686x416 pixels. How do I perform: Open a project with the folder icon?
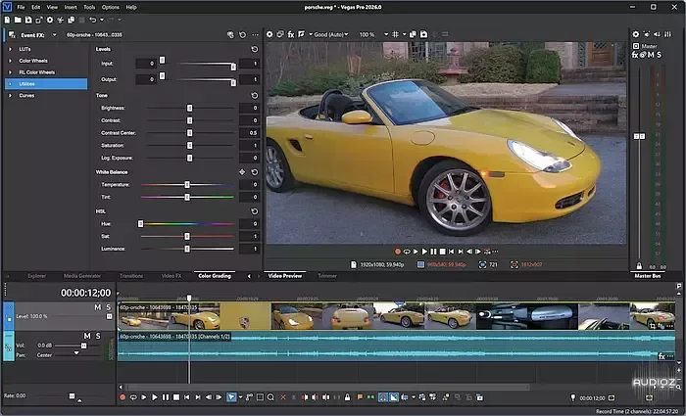click(18, 20)
